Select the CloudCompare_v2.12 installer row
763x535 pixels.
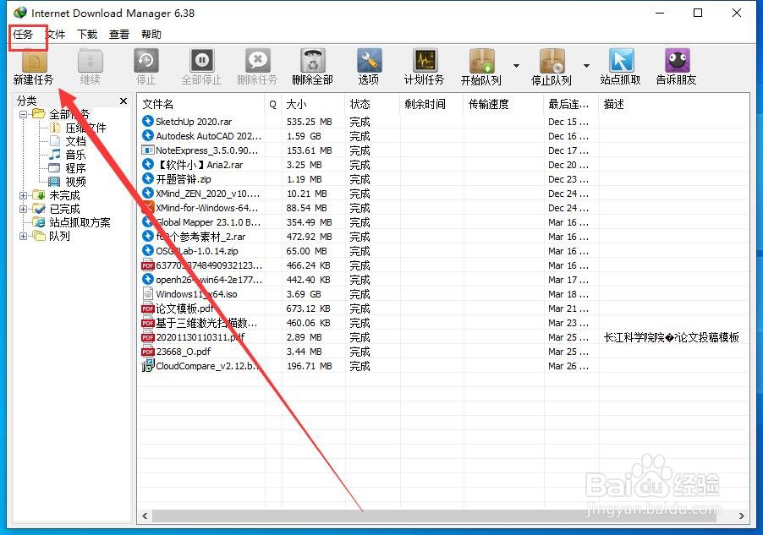click(x=442, y=366)
